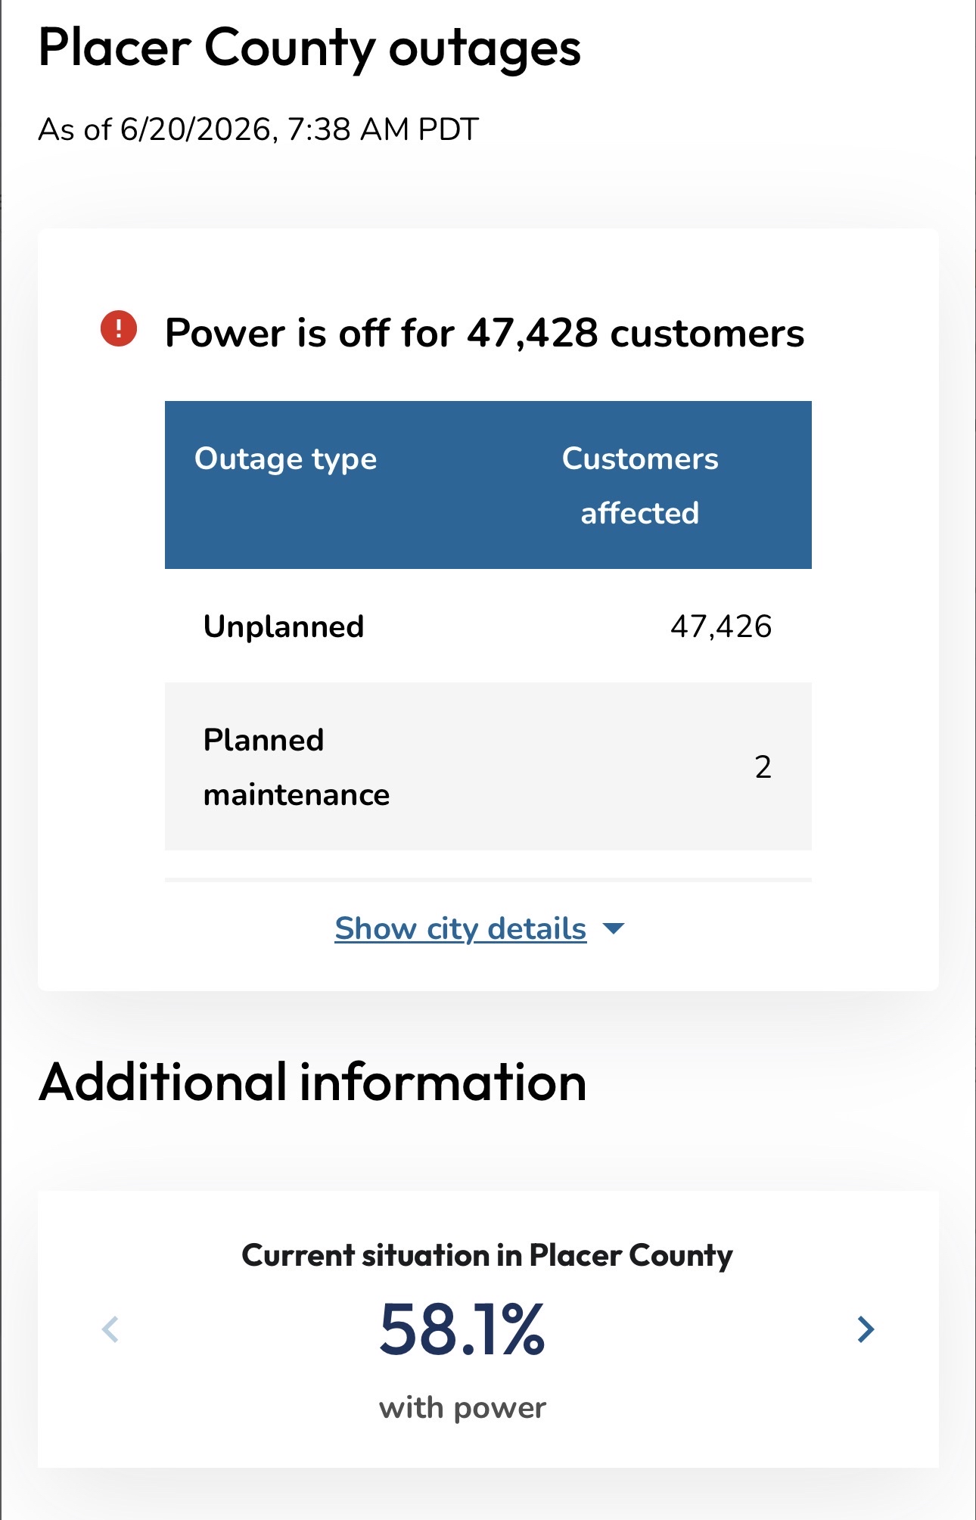Click the planned maintenance count of 2
Screen dimensions: 976x1520
point(763,767)
